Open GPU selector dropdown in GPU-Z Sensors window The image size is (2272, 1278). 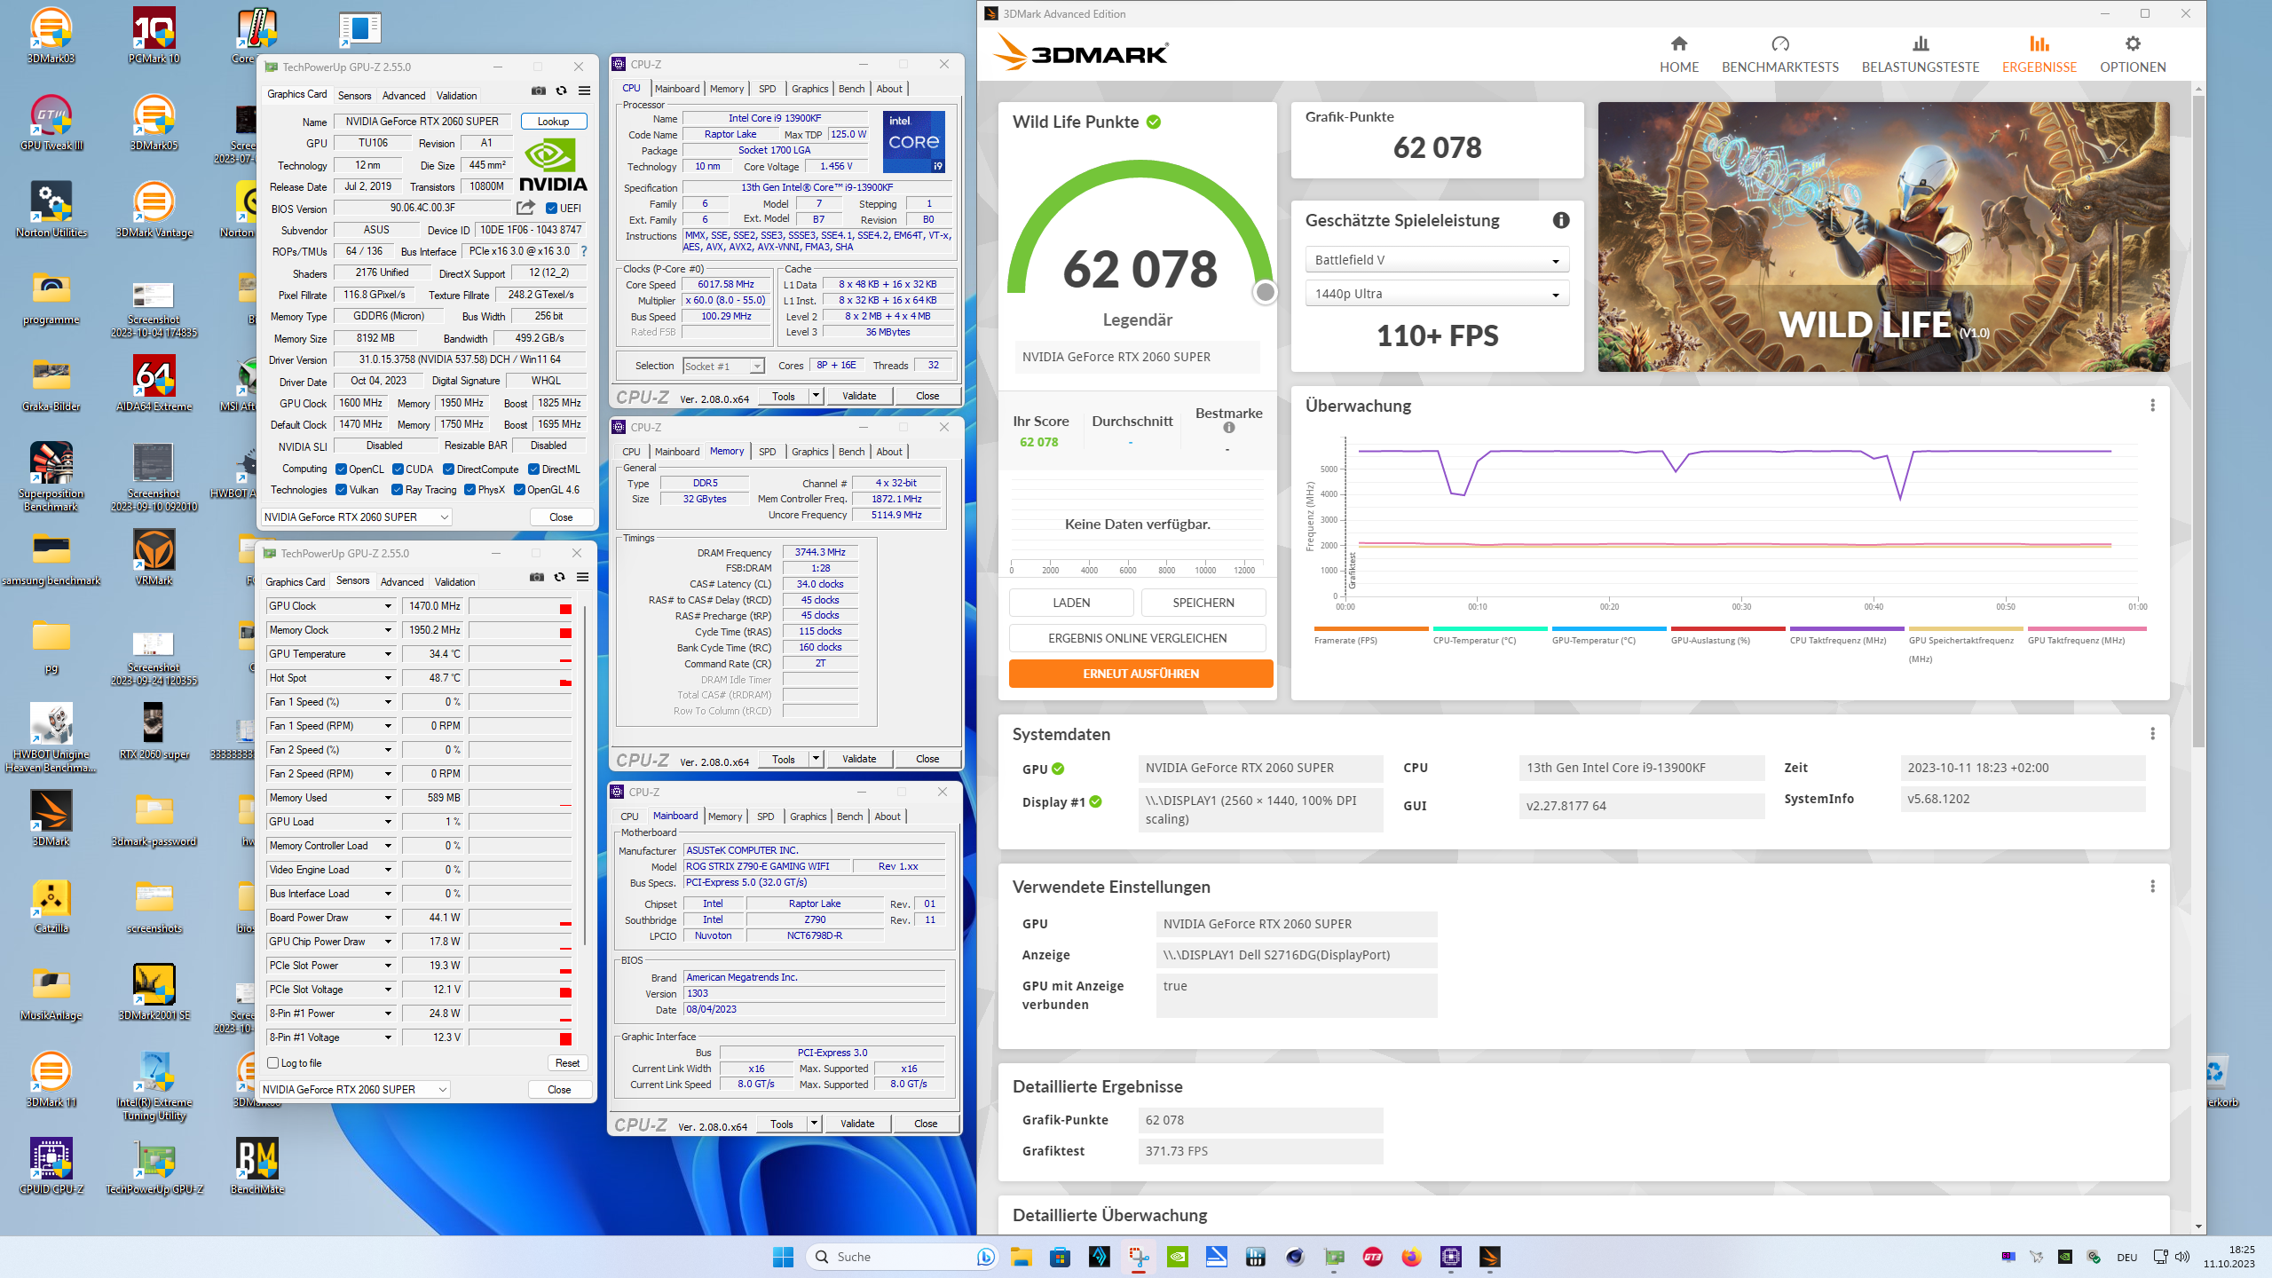click(x=355, y=1089)
